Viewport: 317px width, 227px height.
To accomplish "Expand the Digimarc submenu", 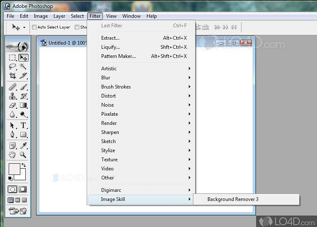I will 141,190.
